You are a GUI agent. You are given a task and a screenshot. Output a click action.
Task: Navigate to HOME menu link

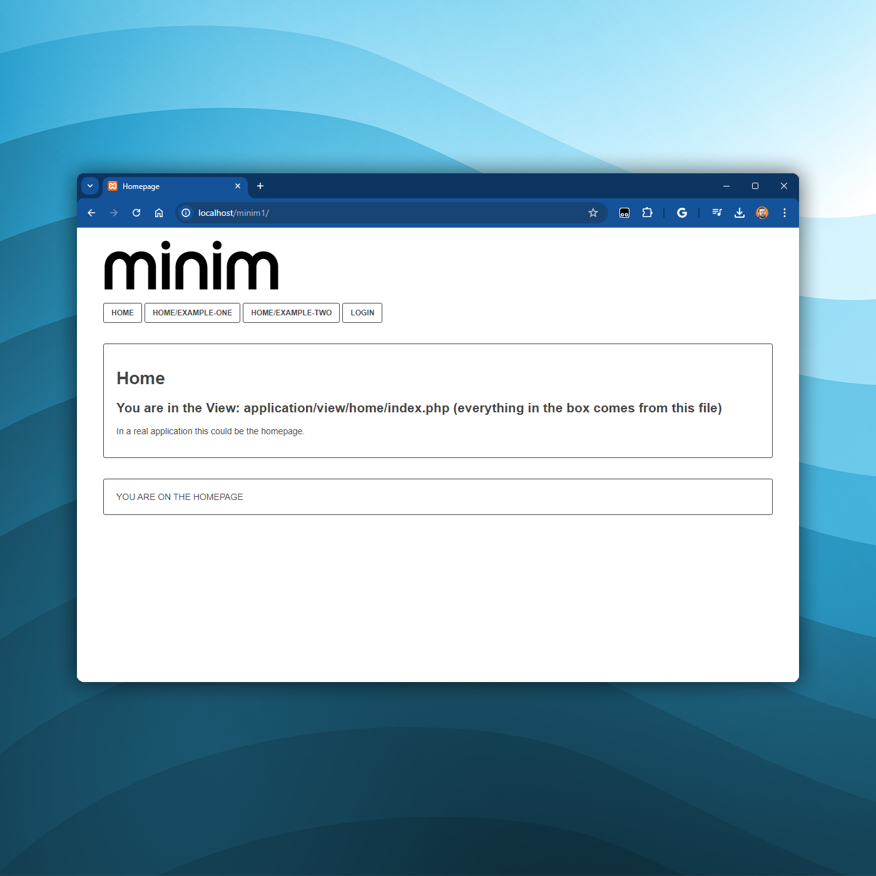[x=123, y=313]
